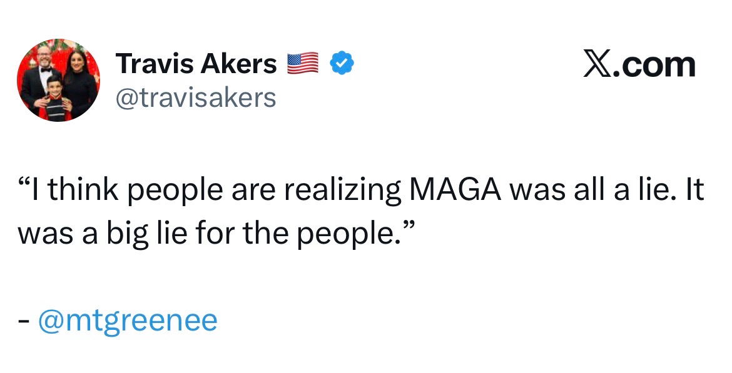Screen dimensions: 732x373
Task: Click the American flag emoji
Action: click(x=303, y=64)
